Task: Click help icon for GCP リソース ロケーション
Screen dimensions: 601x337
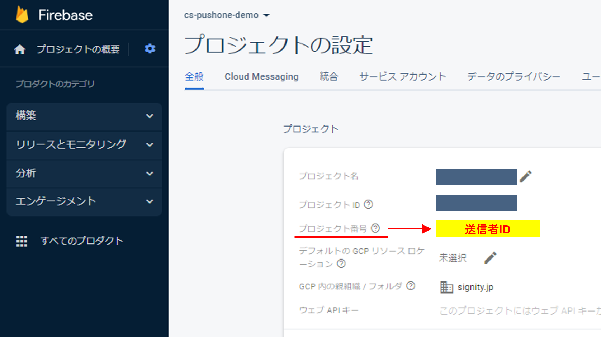Action: pos(341,264)
